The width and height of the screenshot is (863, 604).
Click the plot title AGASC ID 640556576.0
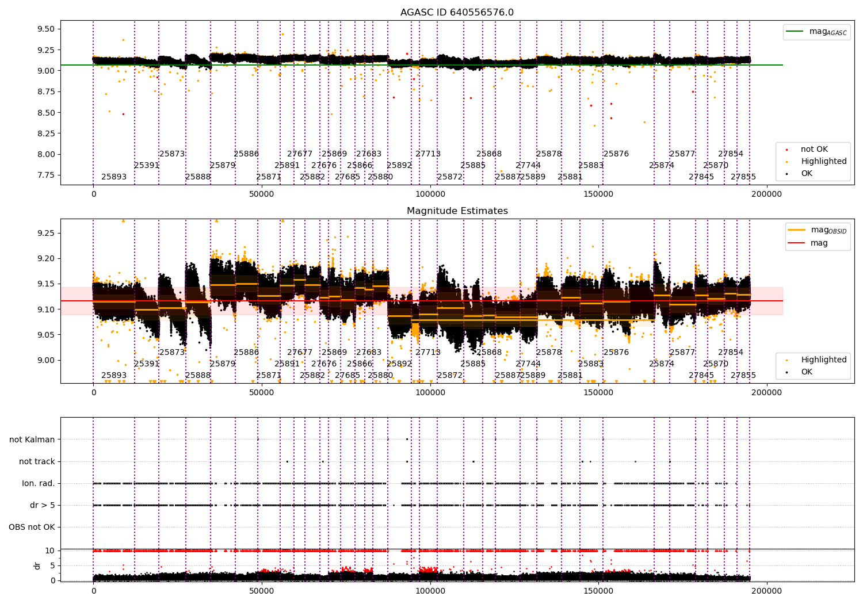(x=457, y=13)
